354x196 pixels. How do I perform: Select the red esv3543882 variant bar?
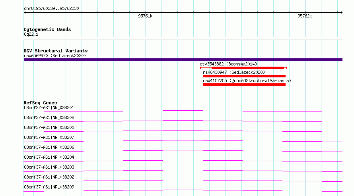[243, 68]
